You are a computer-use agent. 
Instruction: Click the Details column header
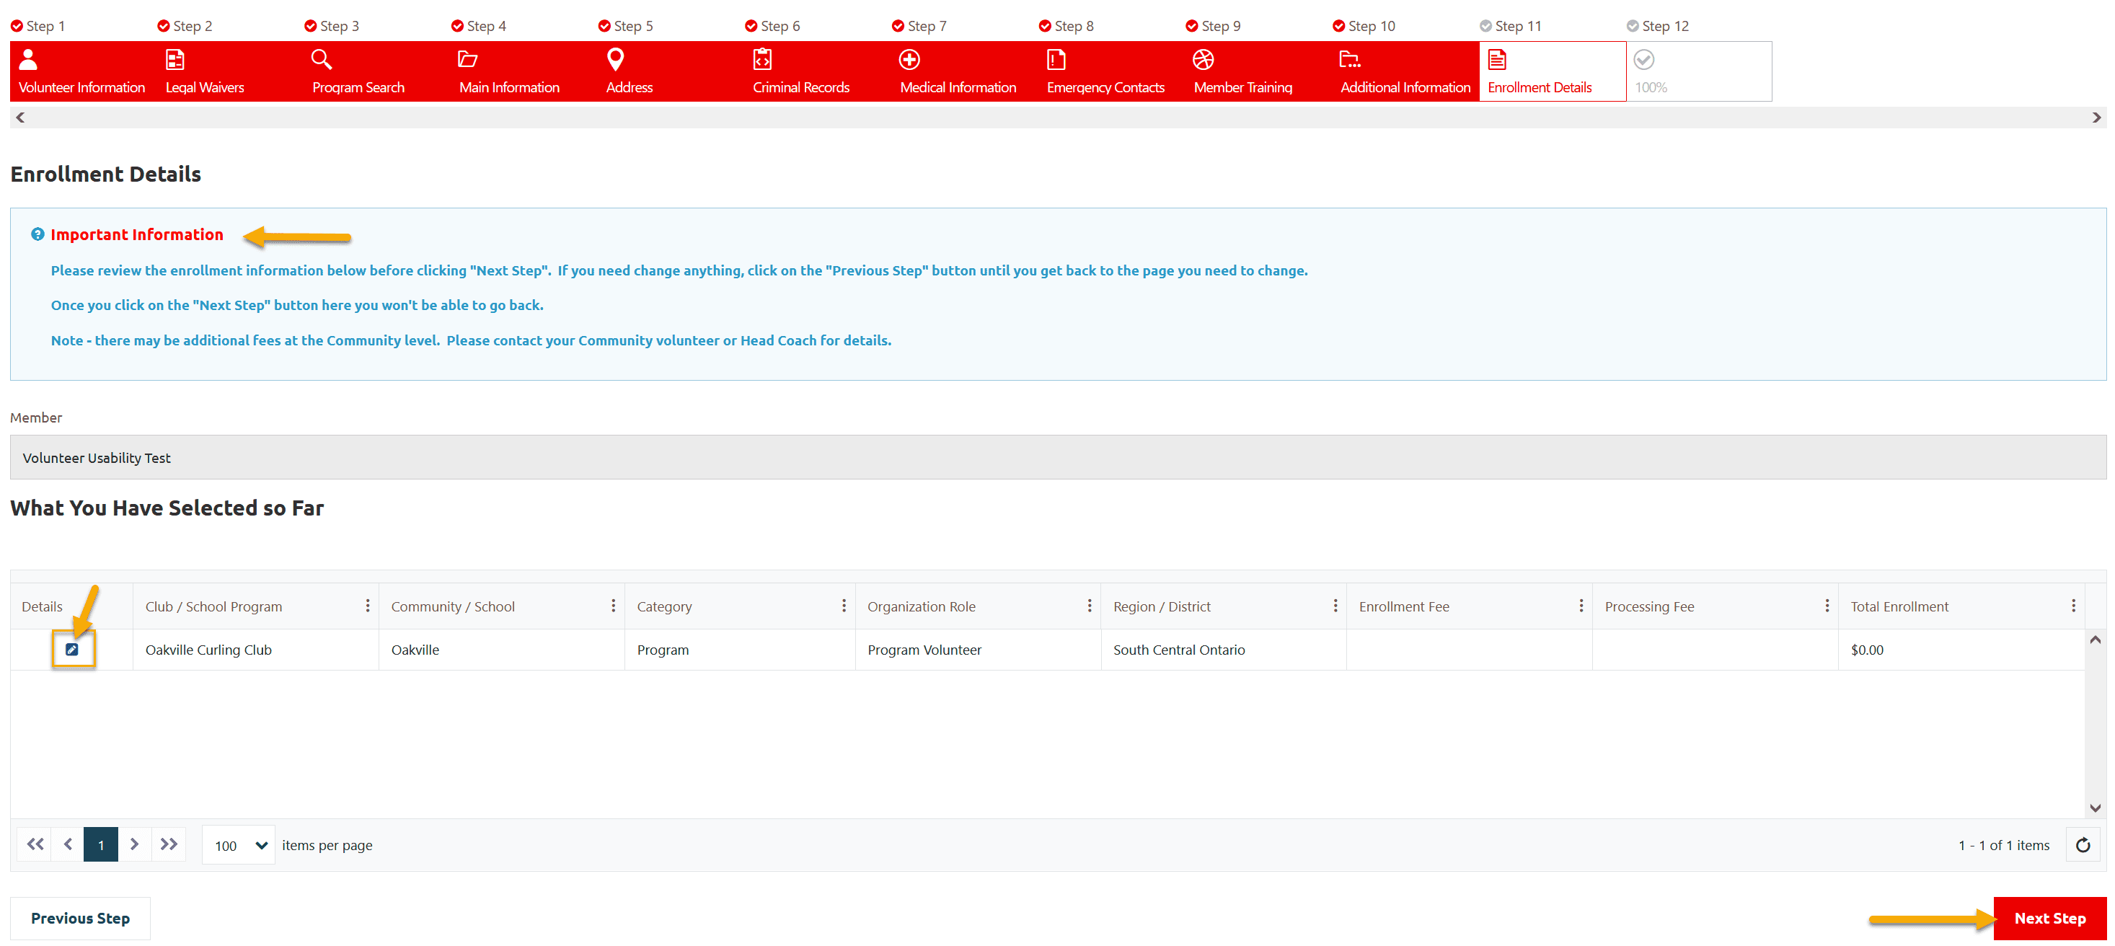click(42, 607)
